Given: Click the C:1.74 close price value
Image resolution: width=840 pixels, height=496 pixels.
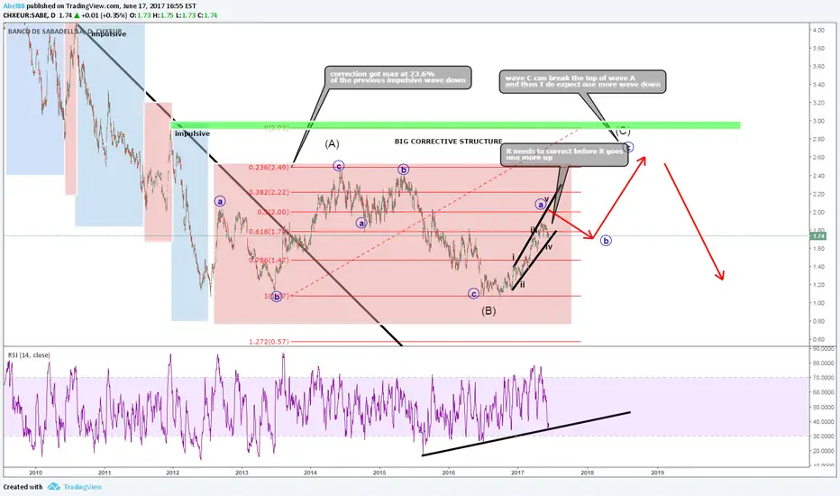Looking at the screenshot, I should coord(208,15).
